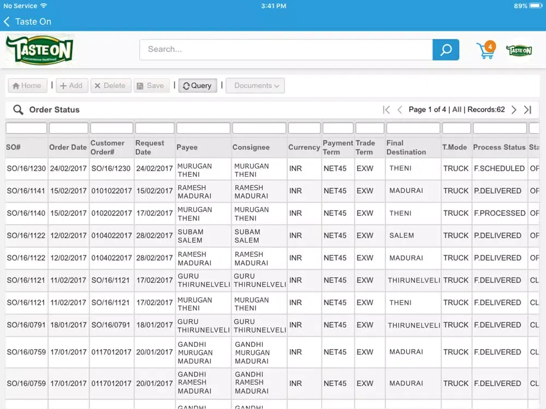Click the Order Date column filter box
This screenshot has height=409, width=546.
(69, 128)
